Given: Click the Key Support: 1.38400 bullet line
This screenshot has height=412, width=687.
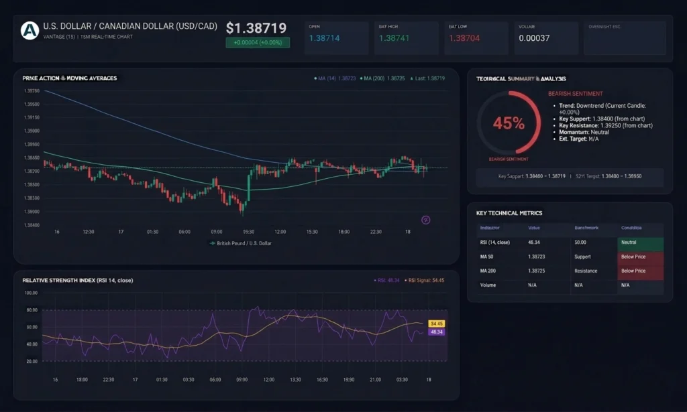Looking at the screenshot, I should click(602, 119).
